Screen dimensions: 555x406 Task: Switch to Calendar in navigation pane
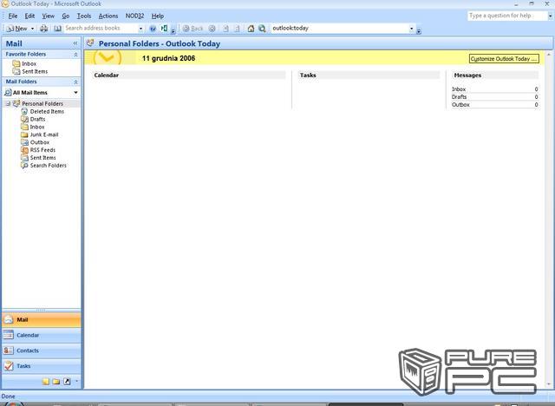[x=42, y=335]
